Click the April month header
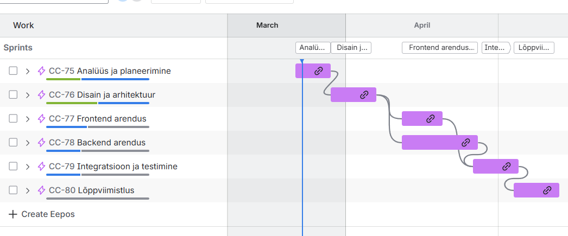 pos(422,25)
